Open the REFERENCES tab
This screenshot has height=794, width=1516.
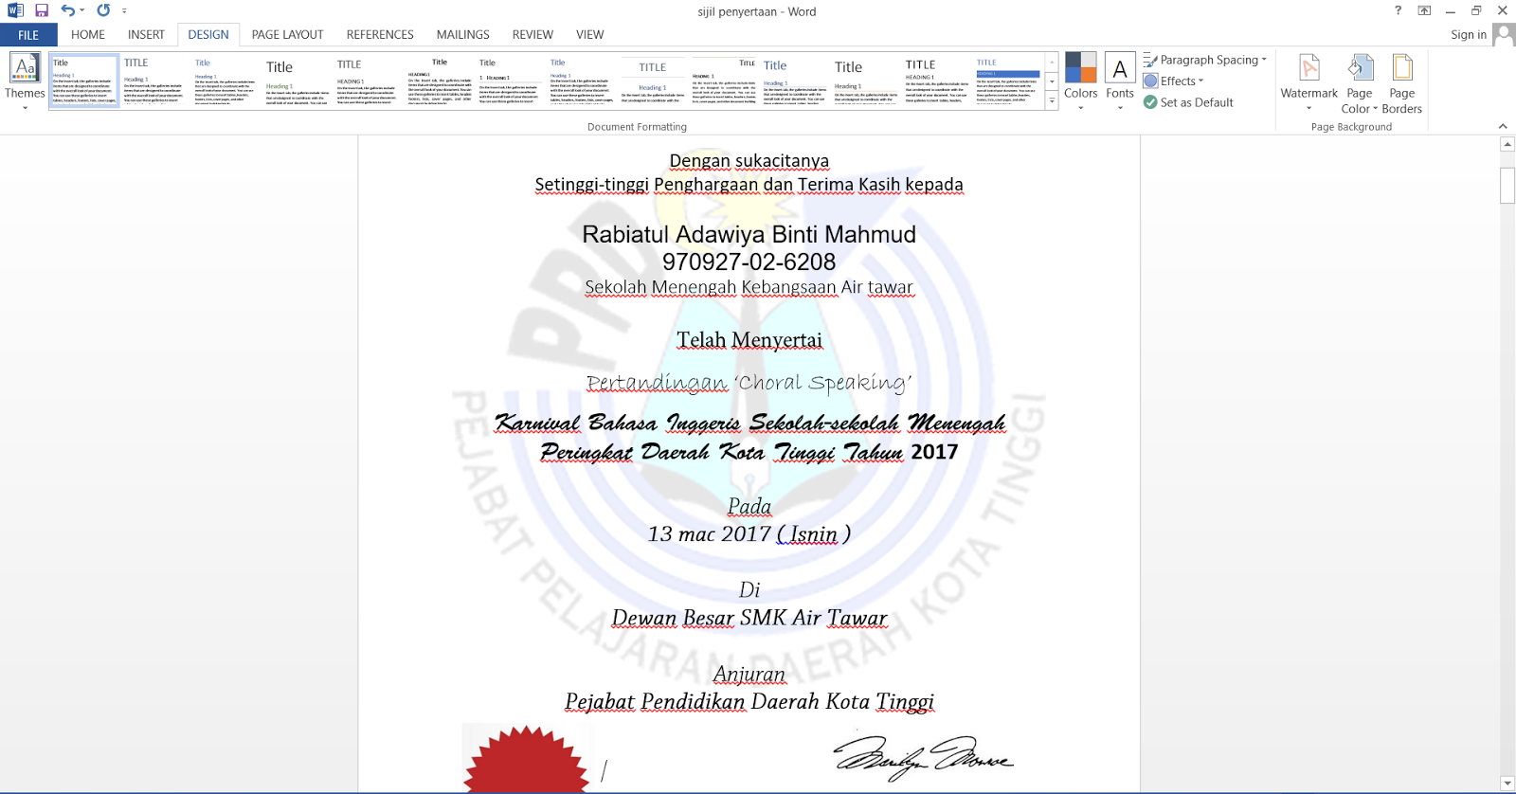[380, 35]
